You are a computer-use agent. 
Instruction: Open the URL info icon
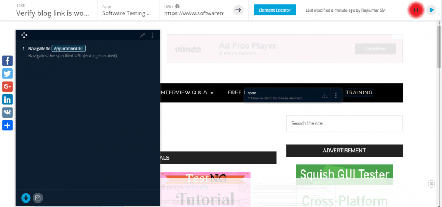[x=177, y=6]
